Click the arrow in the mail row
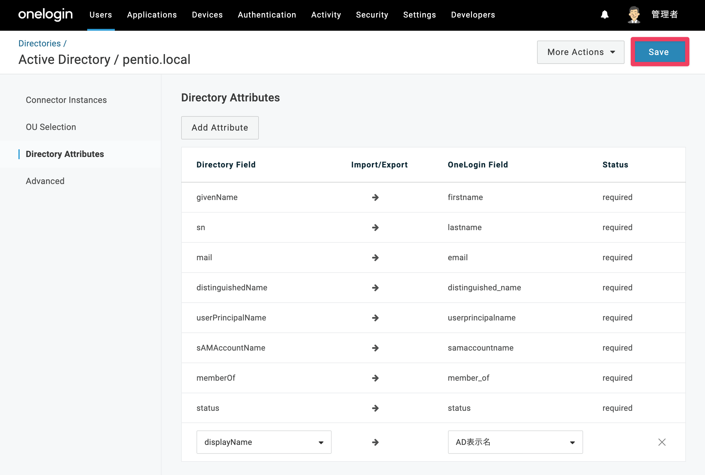 click(x=375, y=257)
